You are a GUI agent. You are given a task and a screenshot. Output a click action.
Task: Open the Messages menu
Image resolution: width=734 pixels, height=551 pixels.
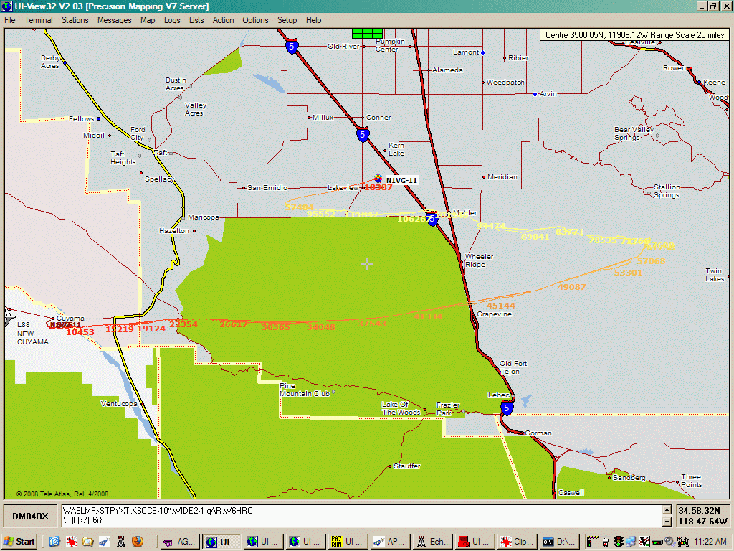(115, 20)
